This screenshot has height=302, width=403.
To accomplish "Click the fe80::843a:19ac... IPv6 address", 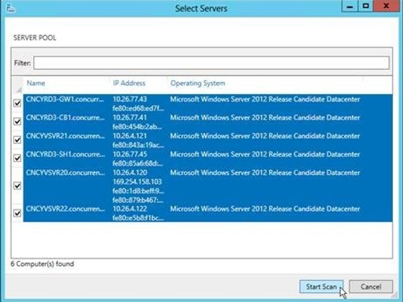I will click(138, 145).
